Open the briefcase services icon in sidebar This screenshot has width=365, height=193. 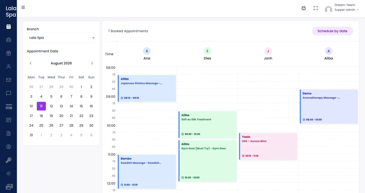pyautogui.click(x=9, y=40)
